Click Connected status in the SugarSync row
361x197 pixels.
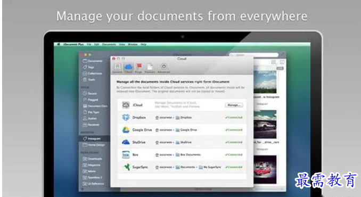click(x=234, y=167)
